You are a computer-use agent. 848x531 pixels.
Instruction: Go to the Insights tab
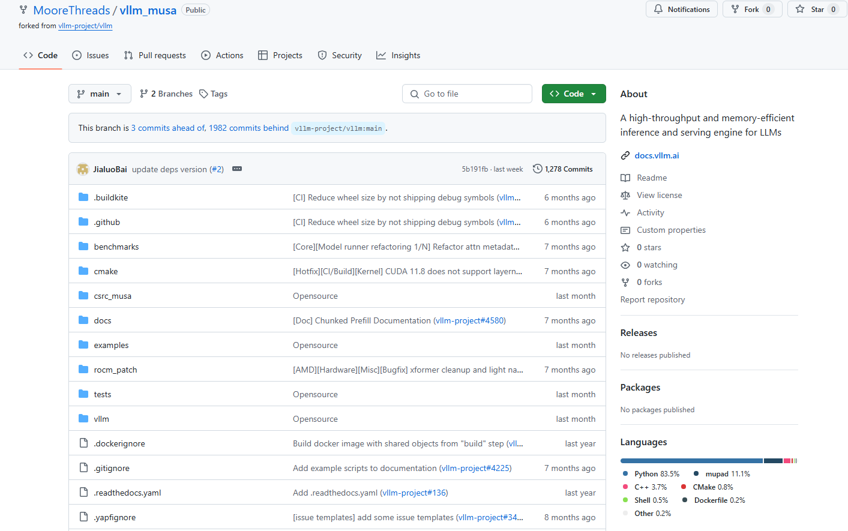pyautogui.click(x=398, y=56)
